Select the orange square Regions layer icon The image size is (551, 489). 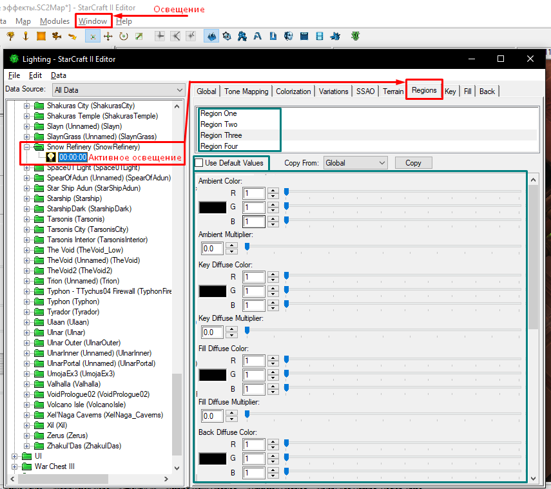click(x=41, y=36)
